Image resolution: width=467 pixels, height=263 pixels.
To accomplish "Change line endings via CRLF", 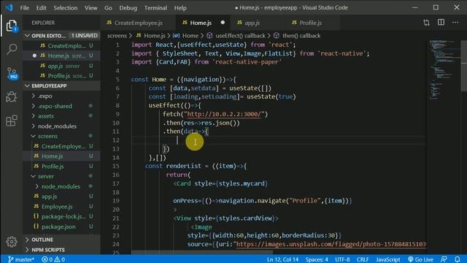I will [x=363, y=259].
